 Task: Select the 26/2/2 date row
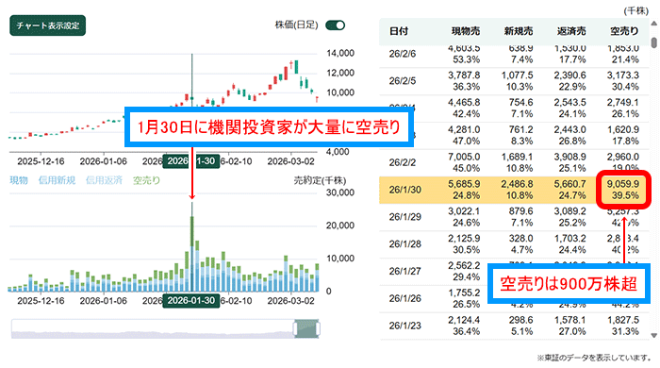pyautogui.click(x=514, y=162)
